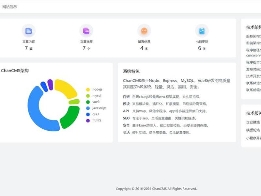Click the SEO feature row
Viewport: 261px width, 196px height.
tap(160, 118)
